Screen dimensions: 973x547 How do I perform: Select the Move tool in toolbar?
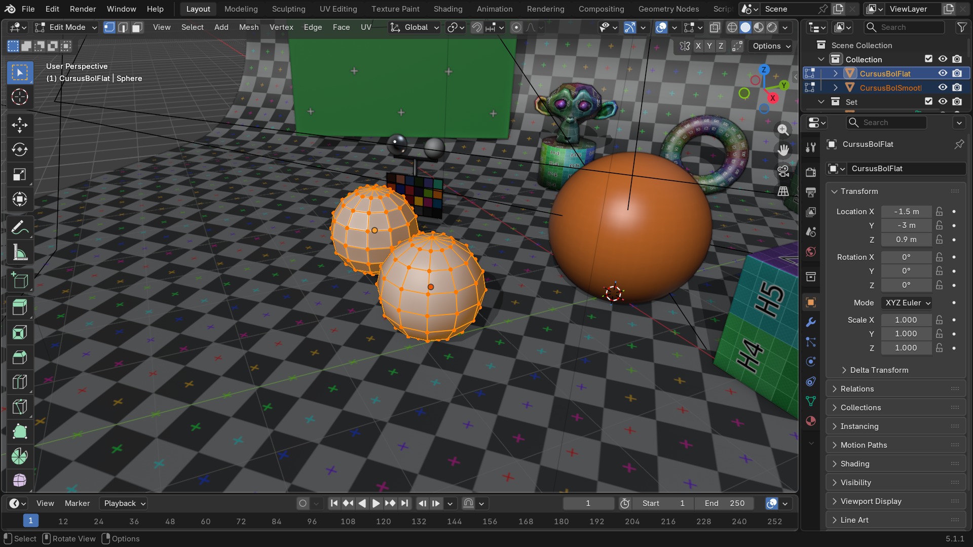click(20, 125)
